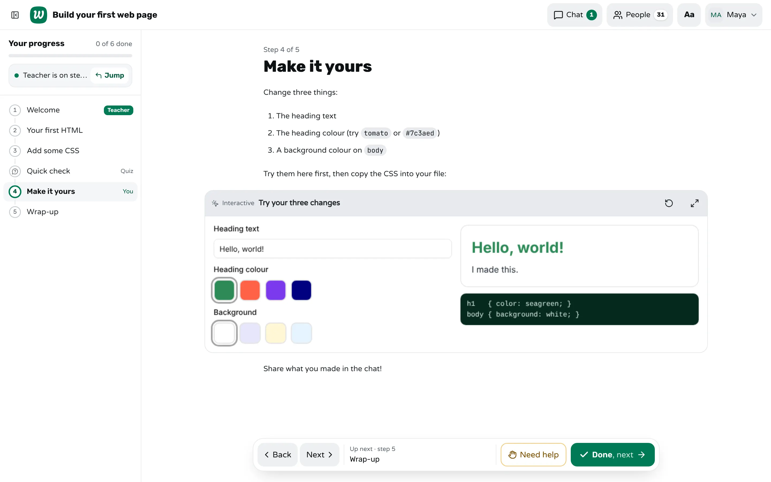Jump to the teacher's step
Image resolution: width=771 pixels, height=482 pixels.
pos(109,76)
